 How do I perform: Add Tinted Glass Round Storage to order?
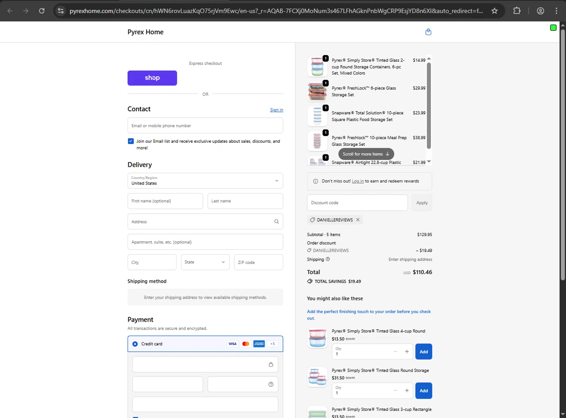pyautogui.click(x=424, y=391)
